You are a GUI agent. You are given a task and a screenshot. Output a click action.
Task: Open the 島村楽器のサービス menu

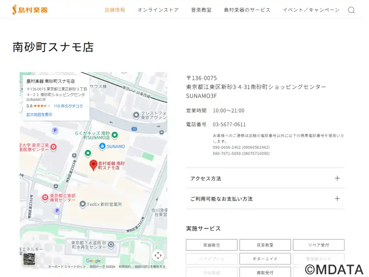tap(247, 10)
